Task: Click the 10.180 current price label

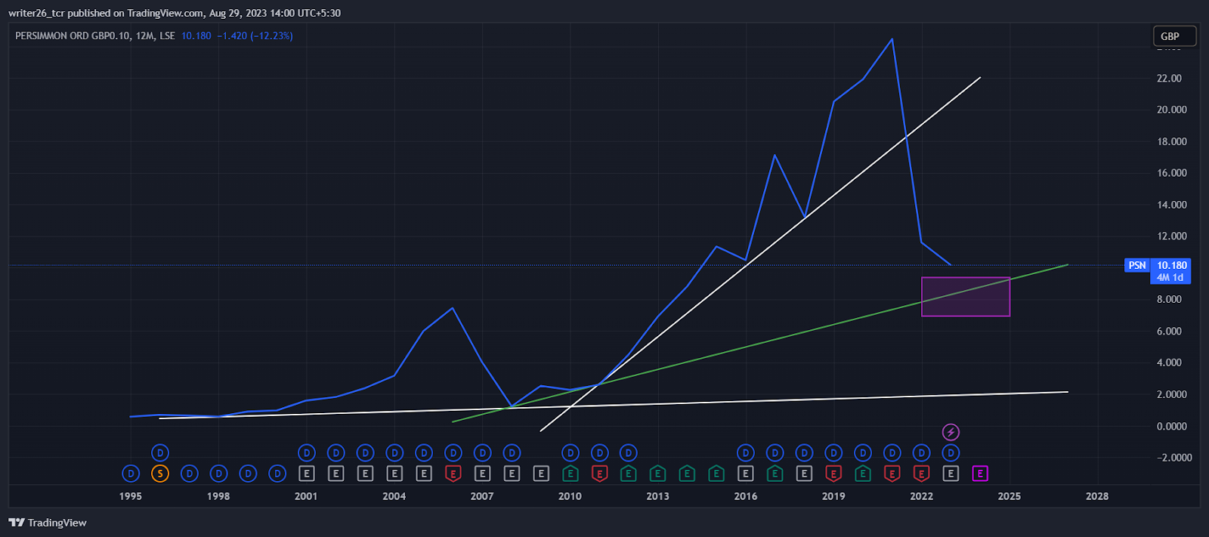Action: [x=1171, y=265]
